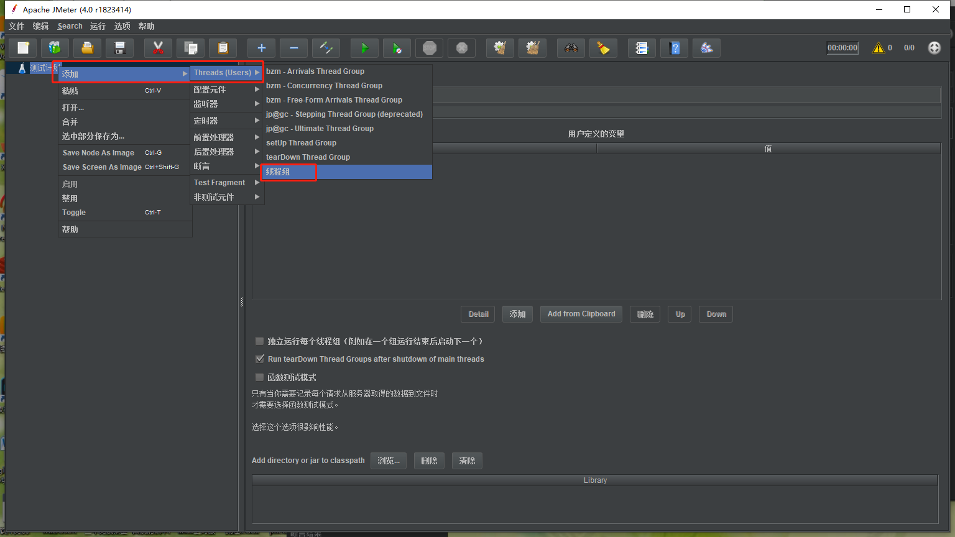The image size is (955, 537).
Task: Click the Clear results broom icon
Action: tap(500, 48)
